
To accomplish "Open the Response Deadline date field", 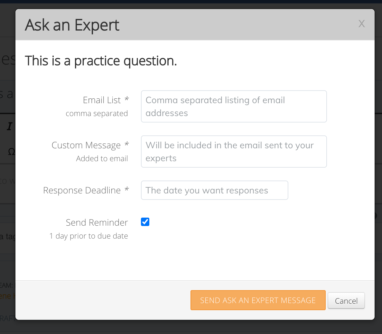I will click(214, 190).
